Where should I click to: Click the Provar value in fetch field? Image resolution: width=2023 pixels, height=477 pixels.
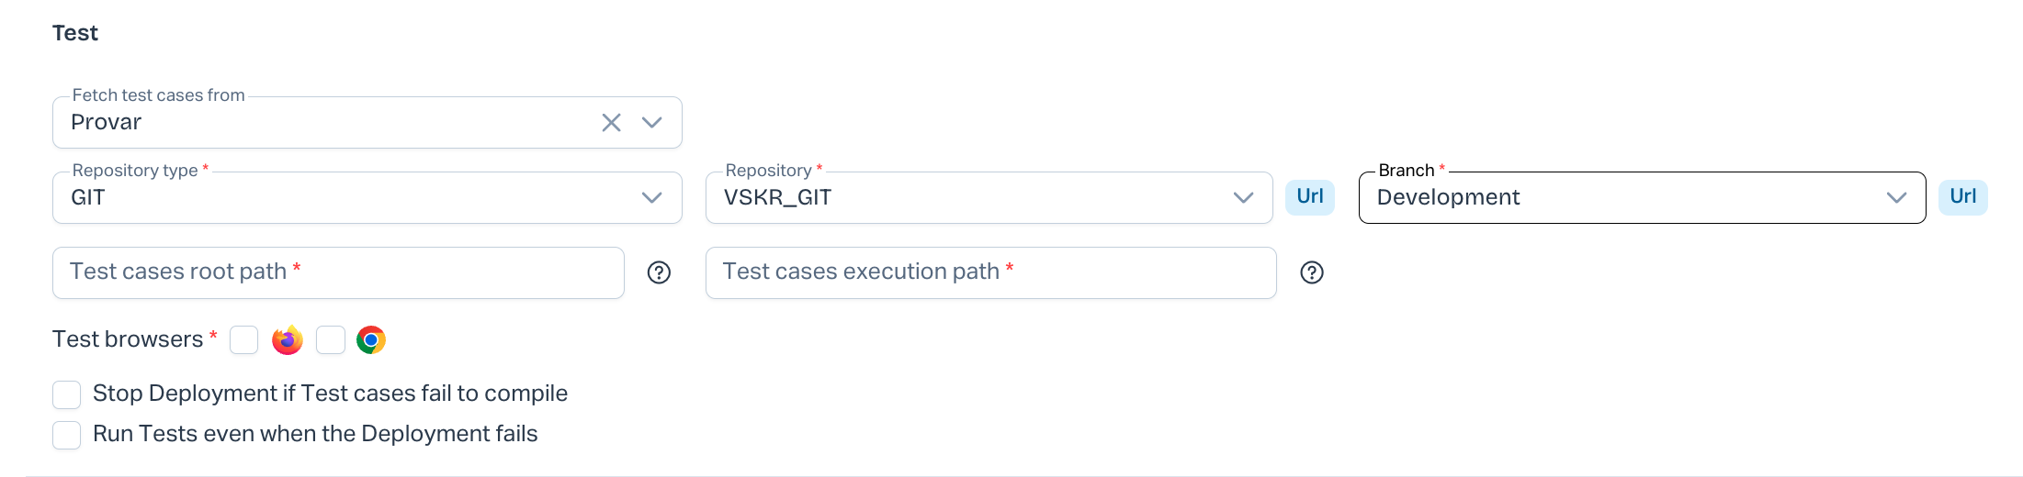click(x=107, y=123)
